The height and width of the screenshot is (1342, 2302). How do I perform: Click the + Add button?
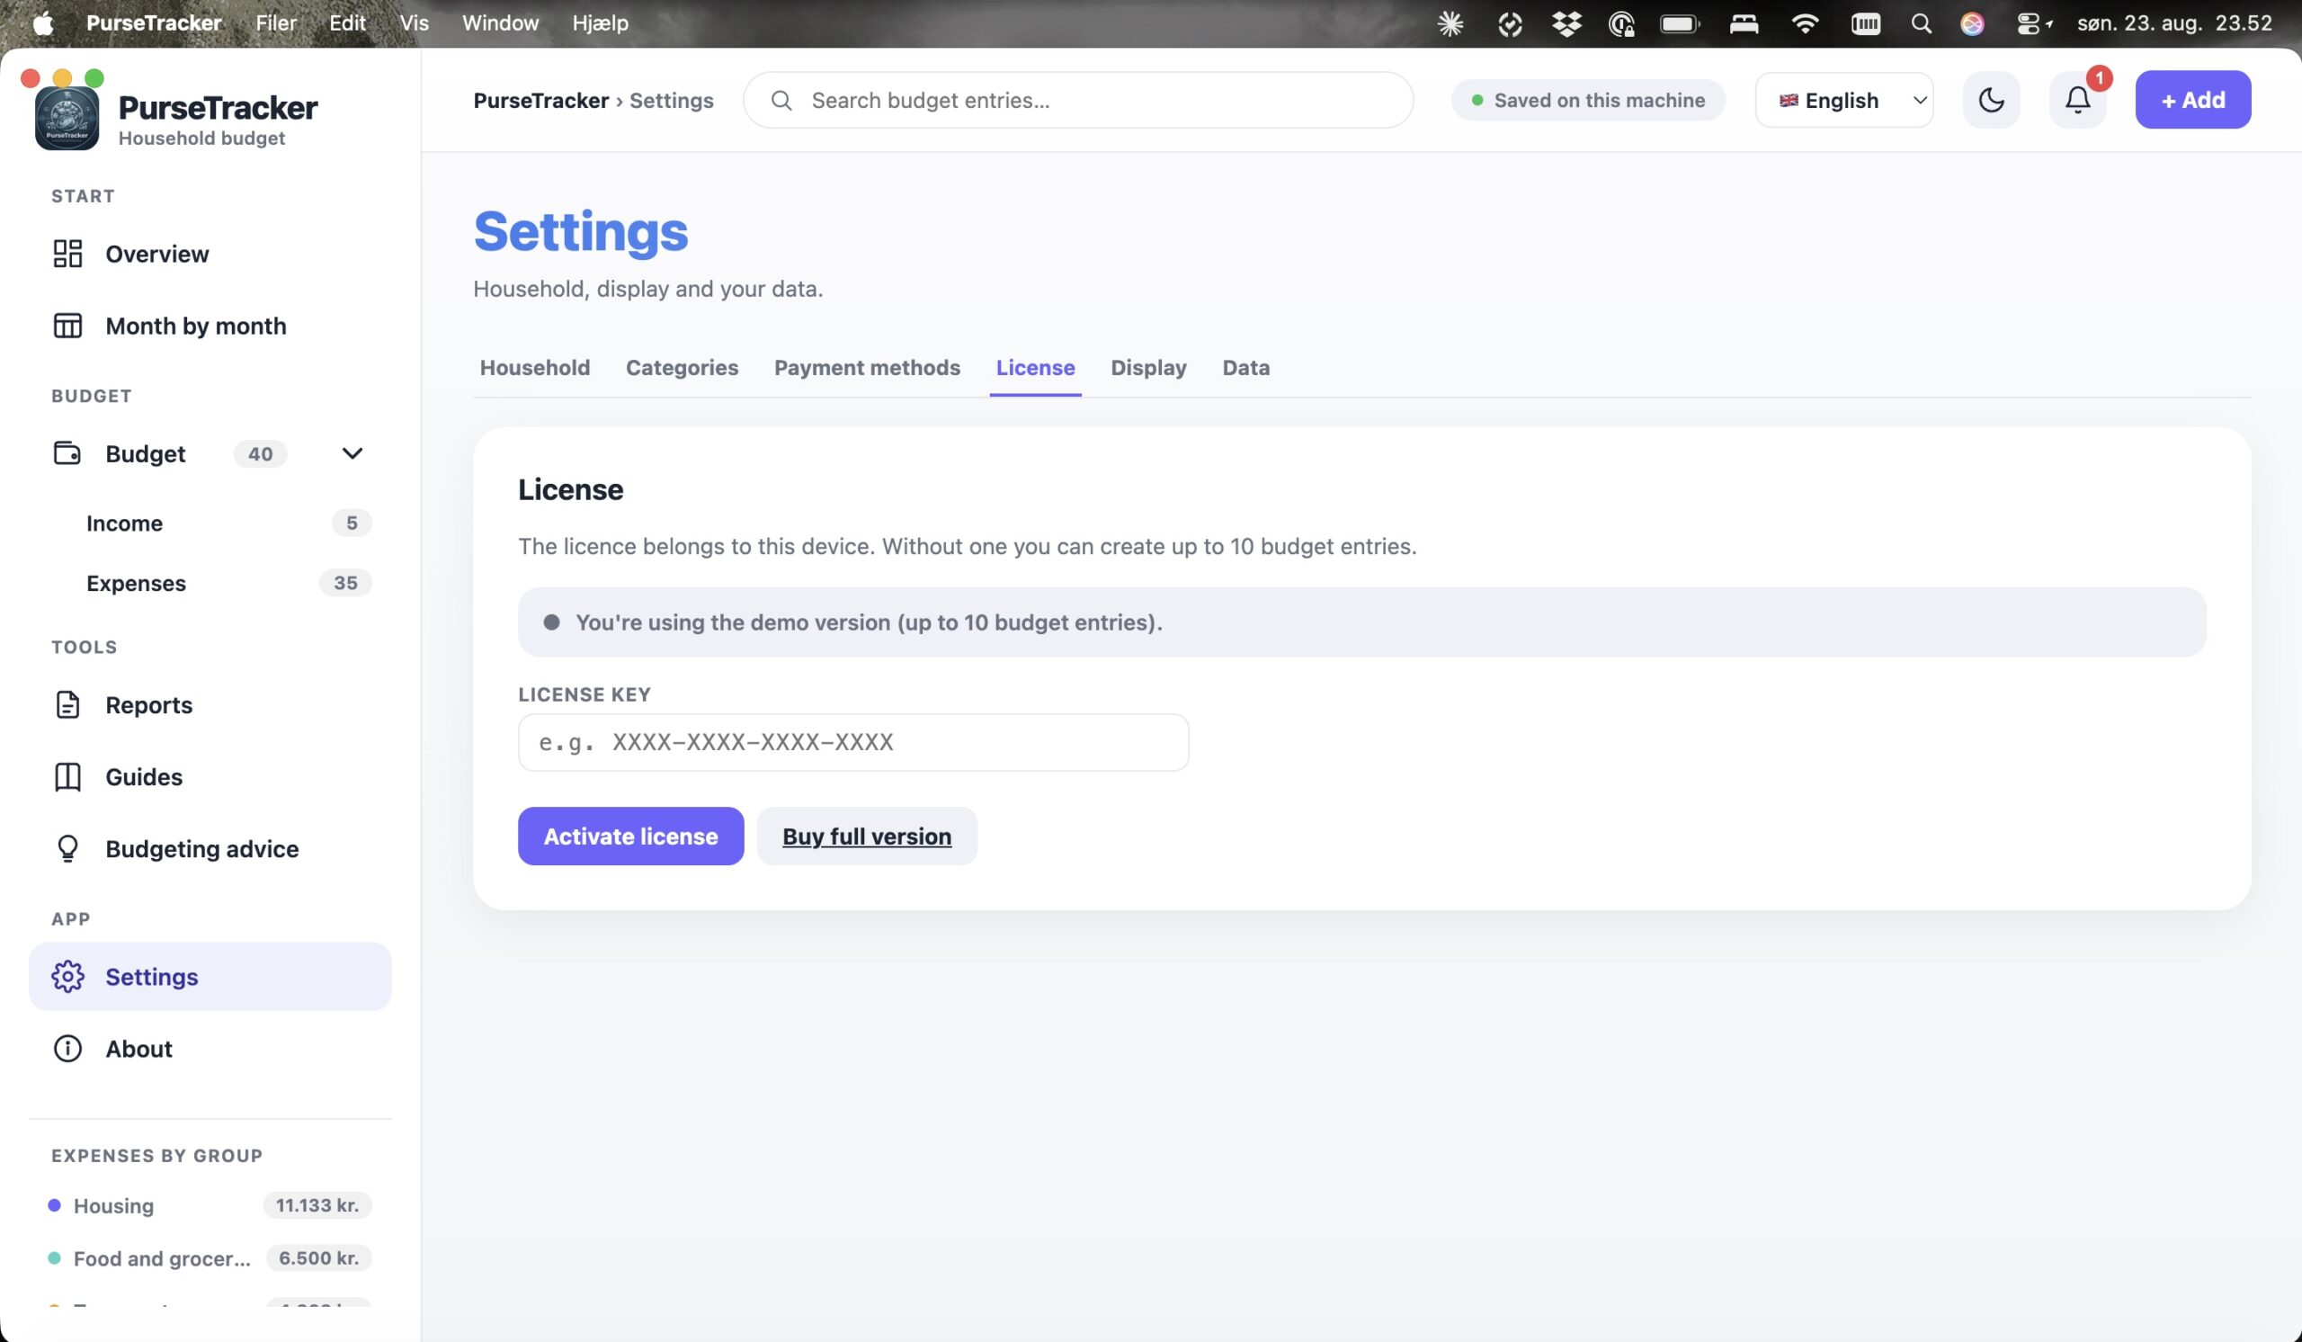tap(2192, 100)
